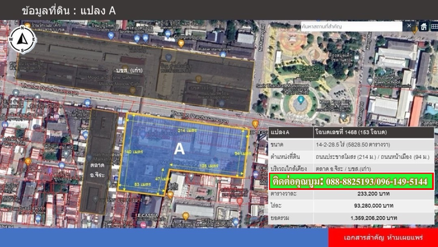Select the Anuban Khon Kaen School marker
The image size is (438, 247).
(370, 81)
